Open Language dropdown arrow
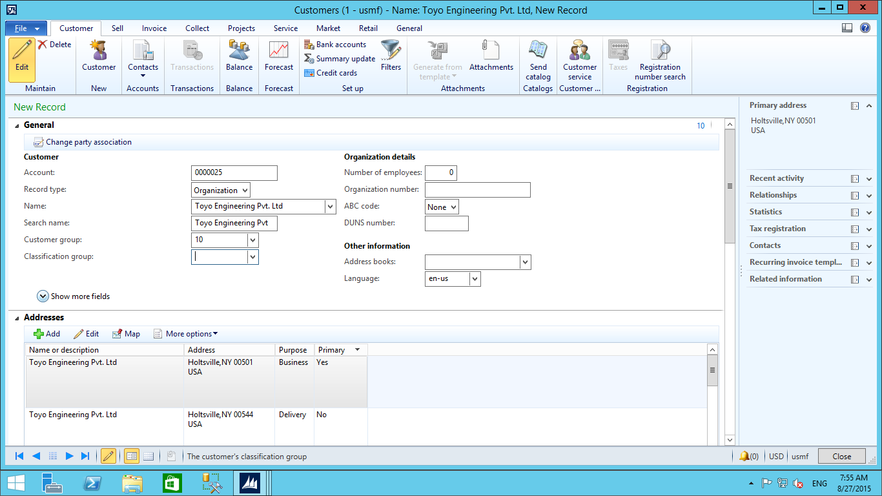 [475, 279]
